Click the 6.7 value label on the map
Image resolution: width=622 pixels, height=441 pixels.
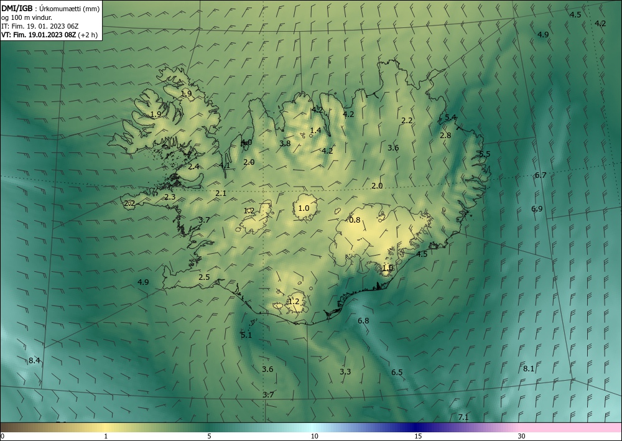pyautogui.click(x=541, y=175)
